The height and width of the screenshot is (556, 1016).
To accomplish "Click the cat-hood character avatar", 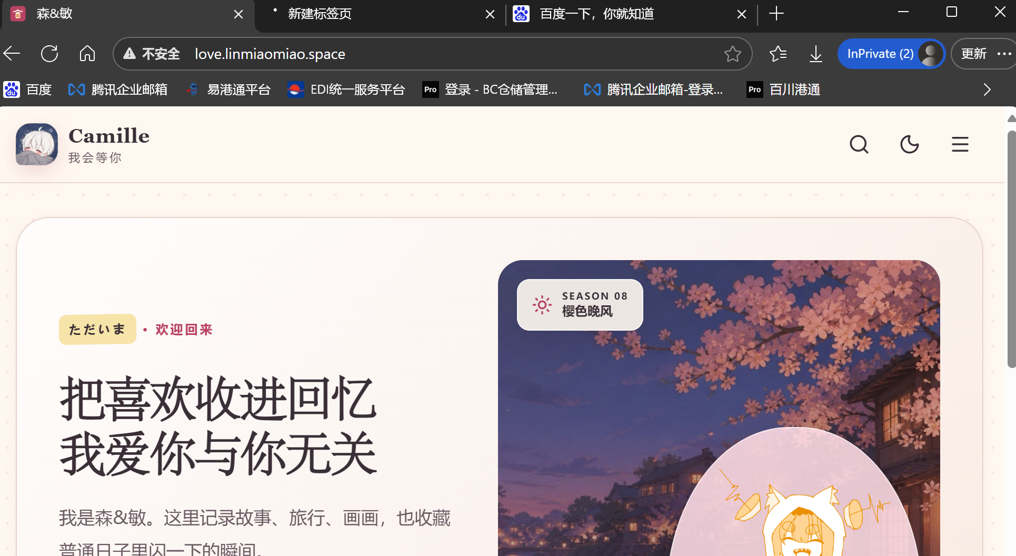I will (x=795, y=492).
